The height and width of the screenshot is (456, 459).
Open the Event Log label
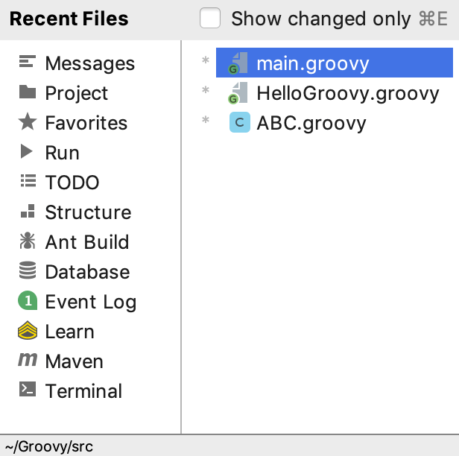tap(90, 301)
